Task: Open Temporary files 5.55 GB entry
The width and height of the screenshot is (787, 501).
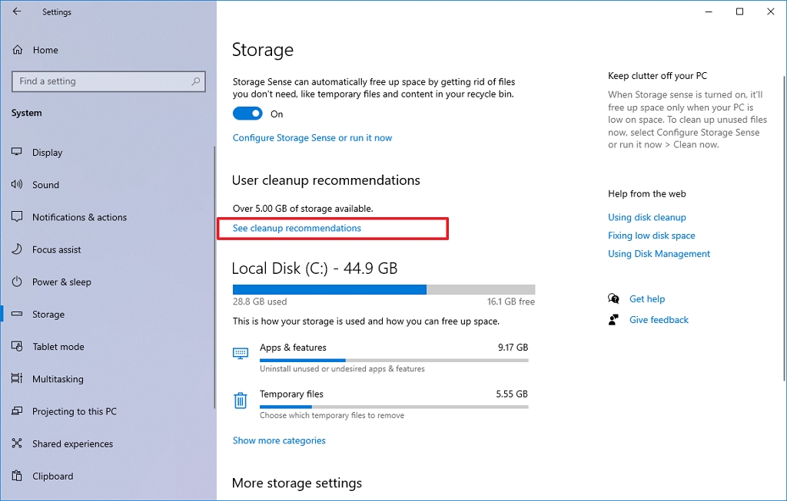Action: click(380, 404)
